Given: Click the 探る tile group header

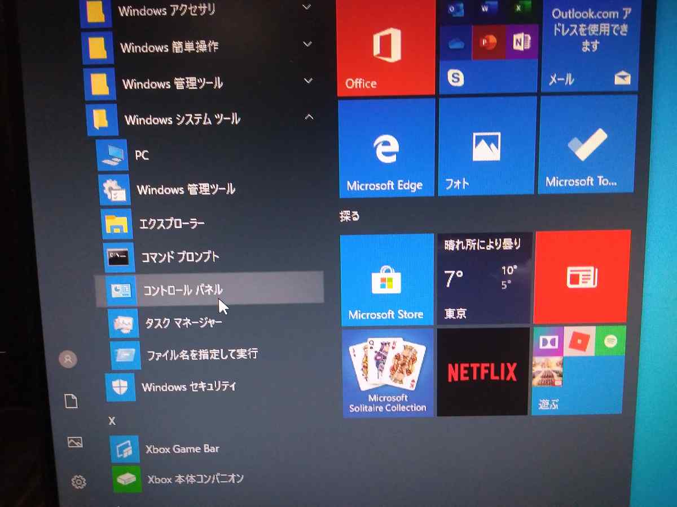Looking at the screenshot, I should coord(350,215).
